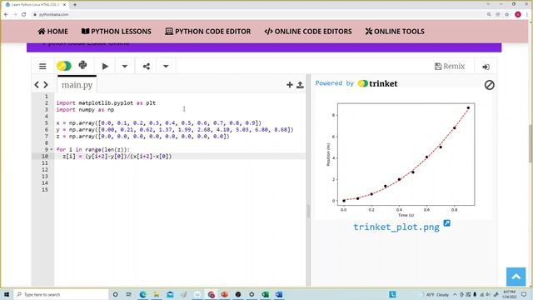Screen dimensions: 533x300
Task: Go to the previous file tab arrow
Action: (x=37, y=85)
